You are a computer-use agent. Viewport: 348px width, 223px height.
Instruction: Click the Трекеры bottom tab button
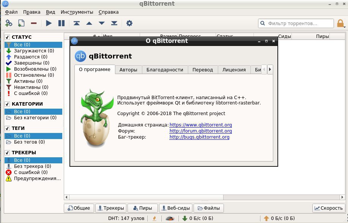[x=111, y=208]
